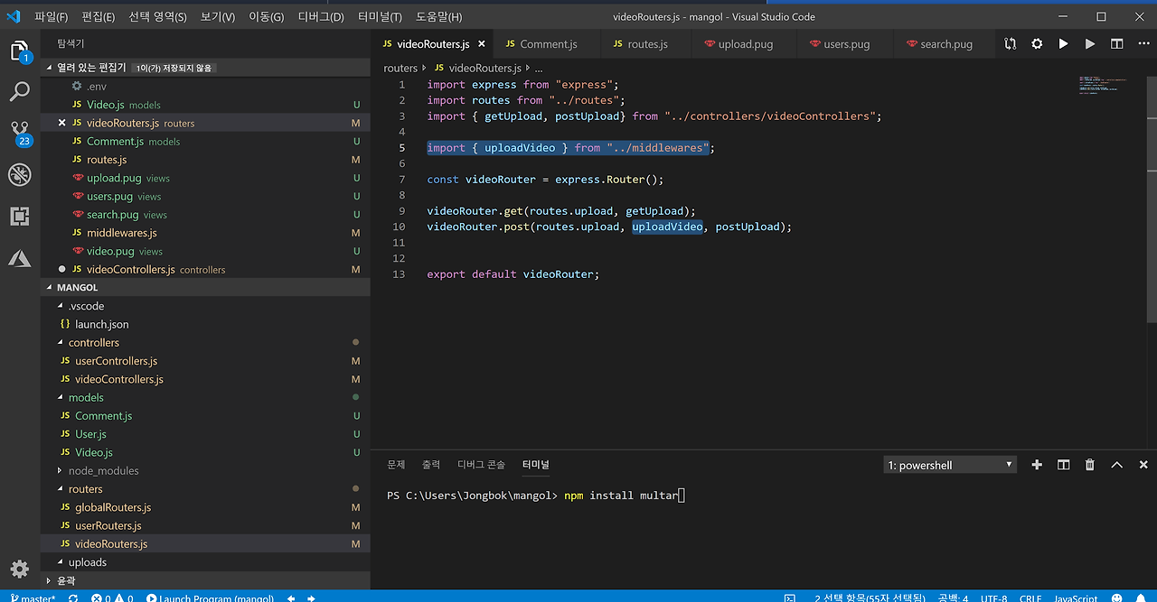Click the Manage gear icon
This screenshot has height=602, width=1157.
20,569
